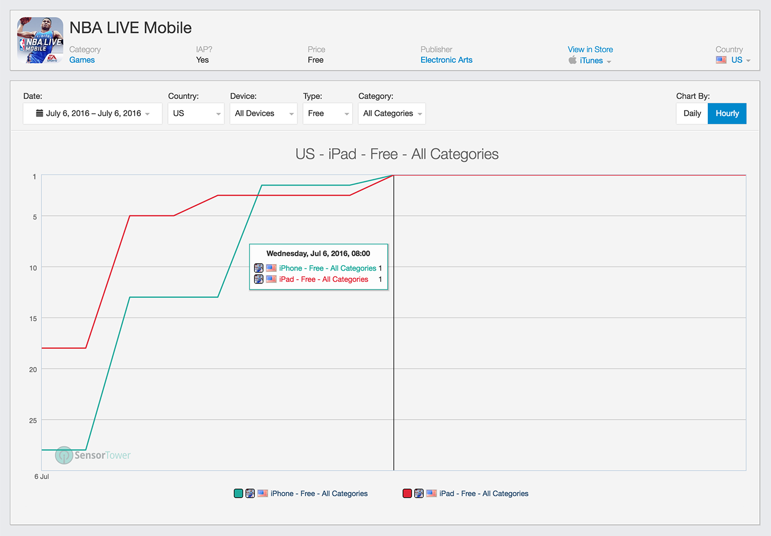Click the View in Store link

[x=590, y=49]
